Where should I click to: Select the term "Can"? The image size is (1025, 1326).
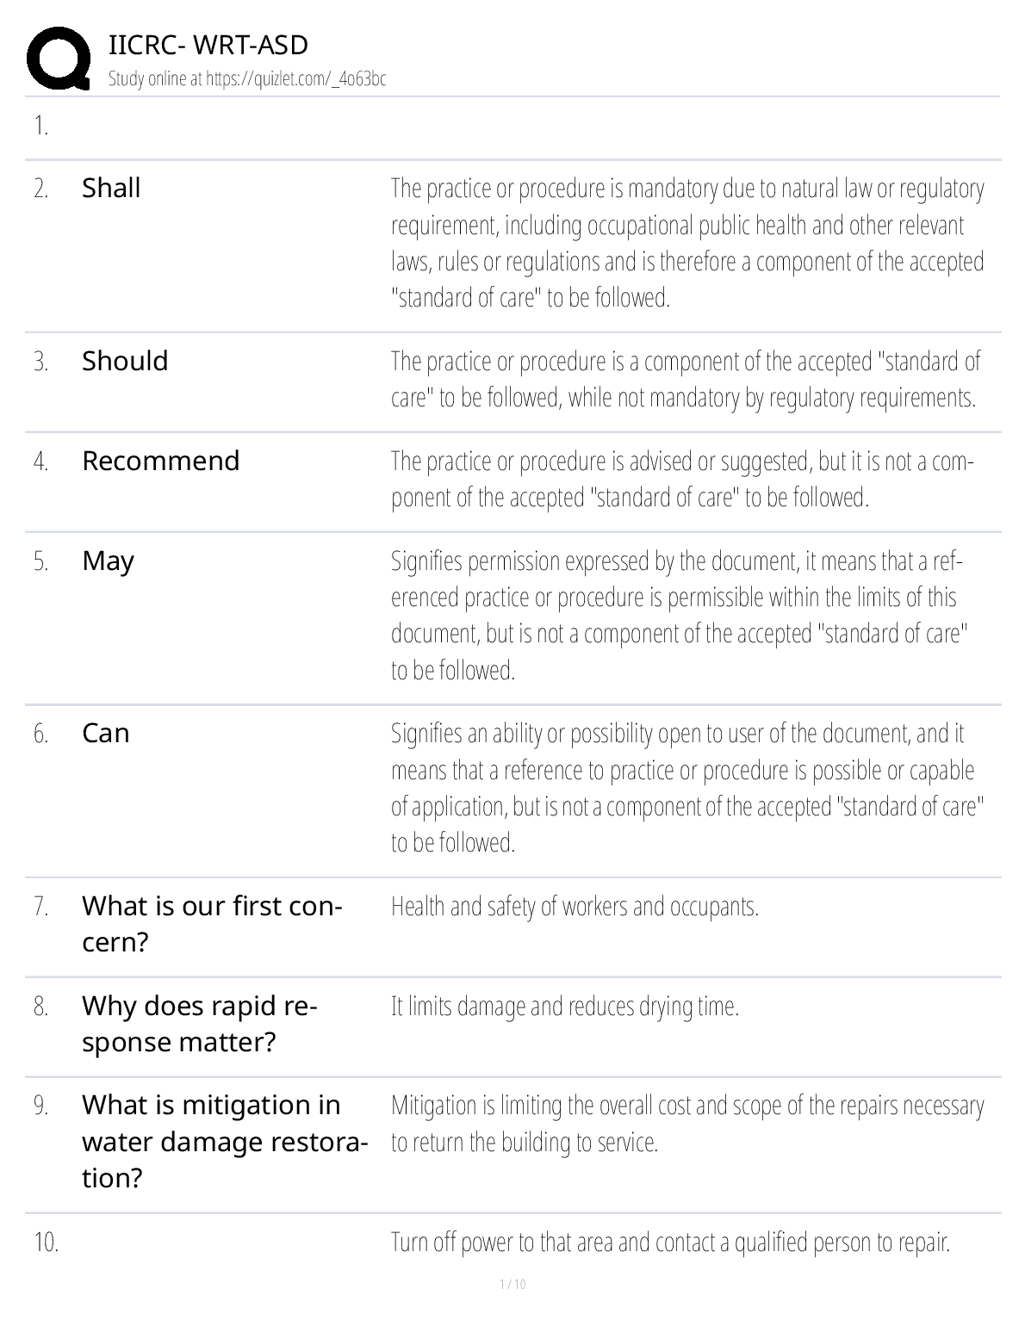[105, 733]
